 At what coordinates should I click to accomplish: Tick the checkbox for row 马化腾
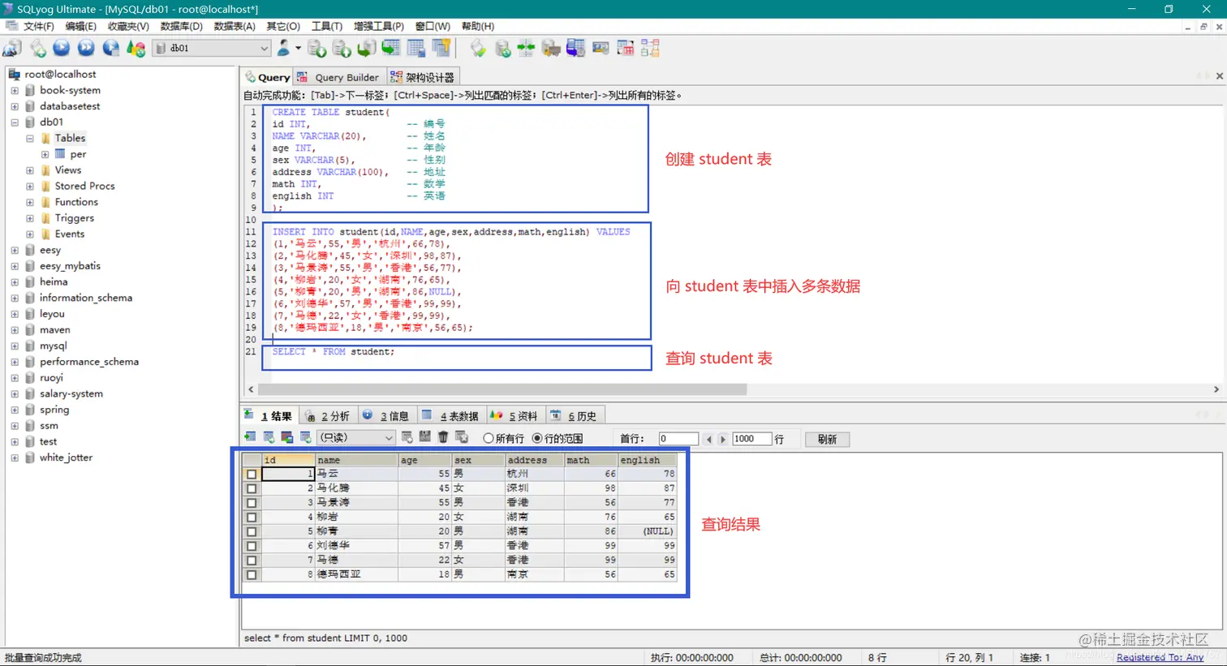pos(252,488)
